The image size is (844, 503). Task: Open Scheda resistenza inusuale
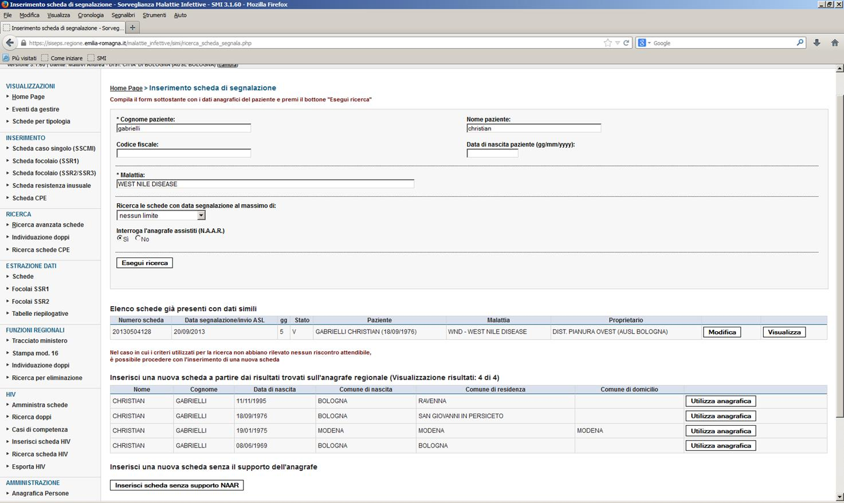point(52,185)
